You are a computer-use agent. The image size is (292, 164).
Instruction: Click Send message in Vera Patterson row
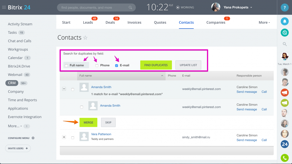pyautogui.click(x=247, y=140)
